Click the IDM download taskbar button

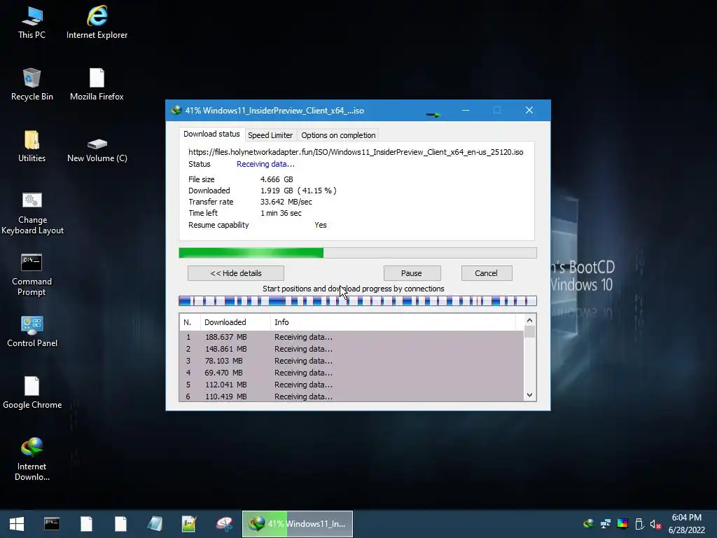point(297,524)
